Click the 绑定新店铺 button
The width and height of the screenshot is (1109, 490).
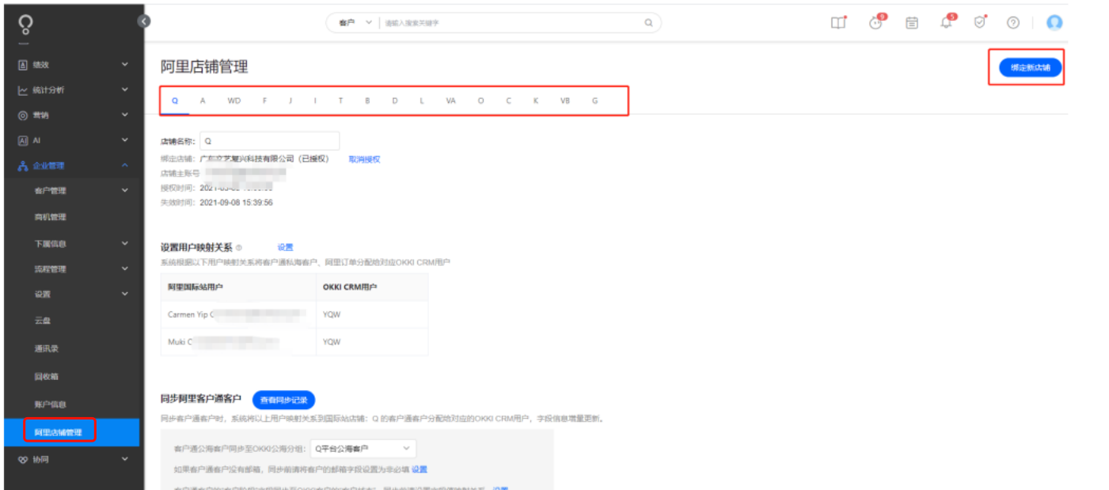tap(1030, 67)
